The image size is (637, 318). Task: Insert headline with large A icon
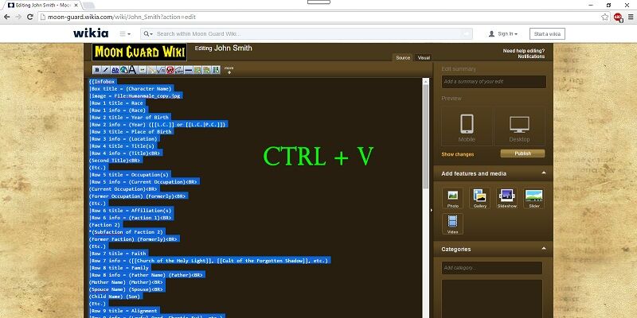pos(132,70)
